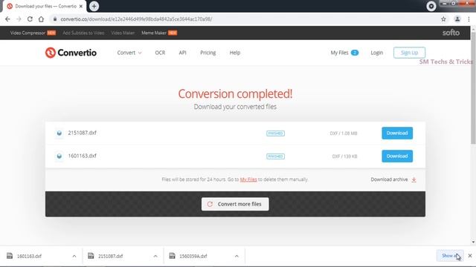This screenshot has height=267, width=476.
Task: Bookmark this page with the star icon
Action: [443, 19]
